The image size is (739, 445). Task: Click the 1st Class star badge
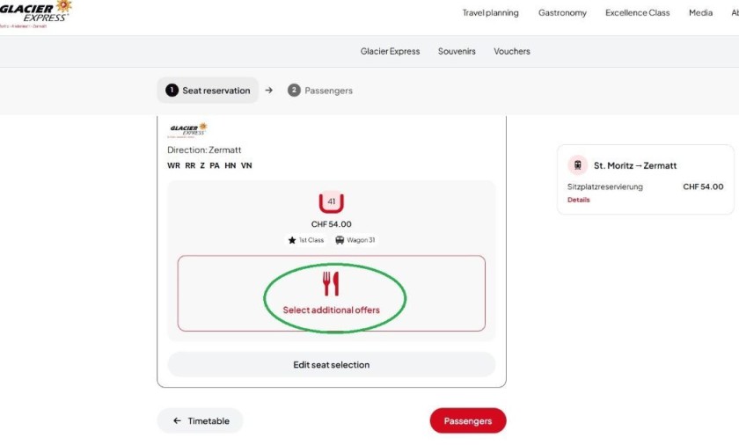pos(306,240)
